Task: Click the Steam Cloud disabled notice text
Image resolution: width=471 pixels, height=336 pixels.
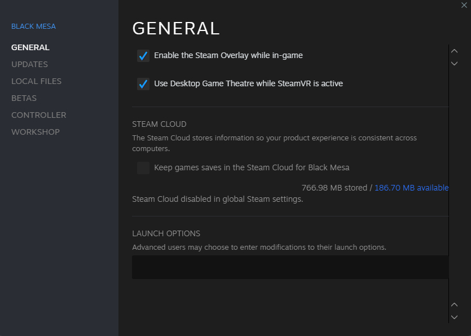Action: pos(217,199)
